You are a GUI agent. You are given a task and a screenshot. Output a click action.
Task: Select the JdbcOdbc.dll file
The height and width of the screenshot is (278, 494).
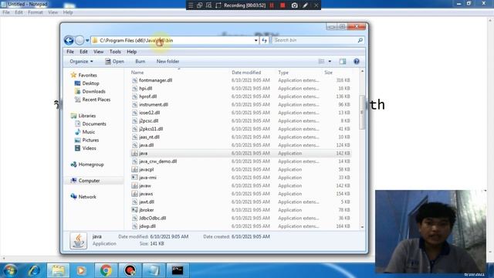click(x=153, y=218)
